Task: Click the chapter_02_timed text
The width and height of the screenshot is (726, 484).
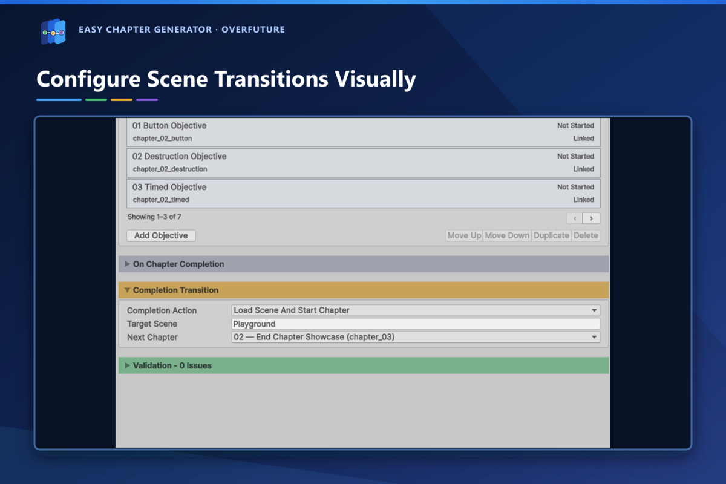Action: click(x=161, y=200)
